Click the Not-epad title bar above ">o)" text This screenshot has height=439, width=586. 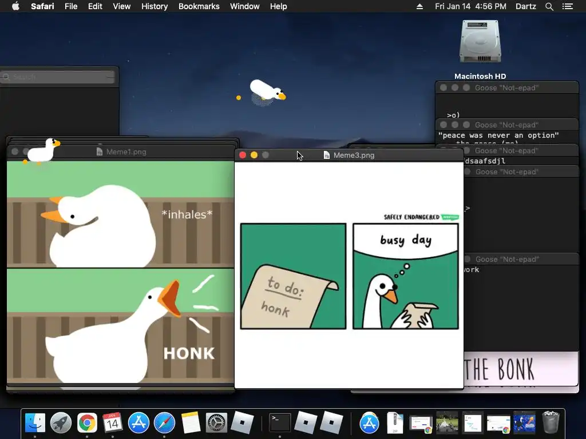(x=507, y=87)
